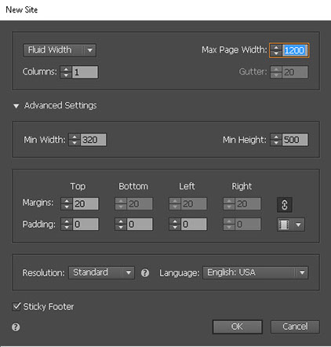Toggle the Sticky Footer checkbox
Viewport: 331px width, 347px height.
(16, 306)
